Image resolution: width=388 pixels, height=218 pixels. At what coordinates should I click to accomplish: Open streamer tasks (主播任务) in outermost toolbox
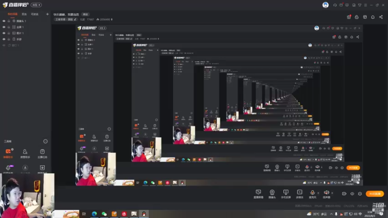(x=42, y=154)
